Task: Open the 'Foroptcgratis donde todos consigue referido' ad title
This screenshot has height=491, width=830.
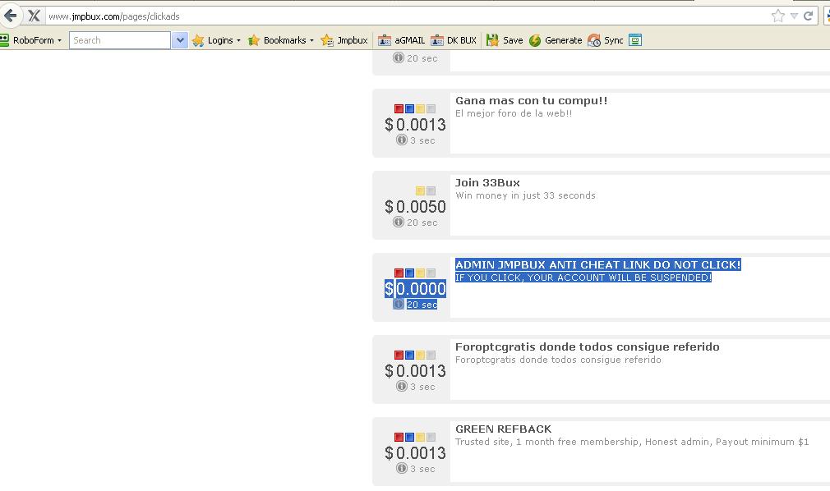Action: click(x=587, y=347)
